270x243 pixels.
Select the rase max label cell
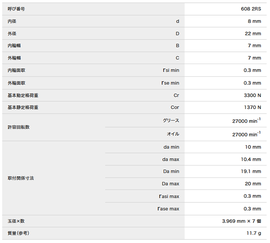click(x=168, y=209)
